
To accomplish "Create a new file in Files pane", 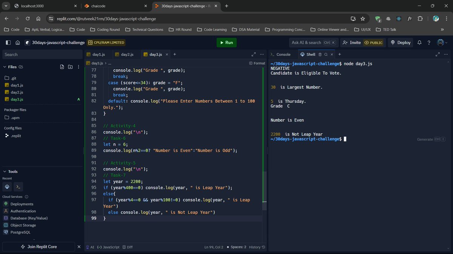I will click(62, 67).
